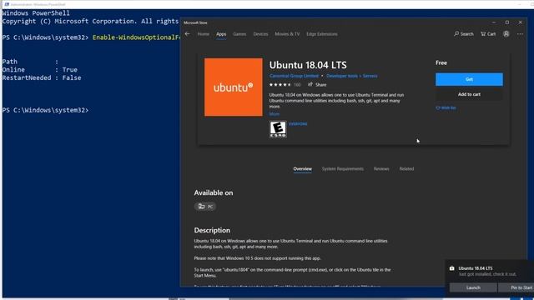Screen dimensions: 534x300
Task: Open the Devices tab
Action: 260,34
